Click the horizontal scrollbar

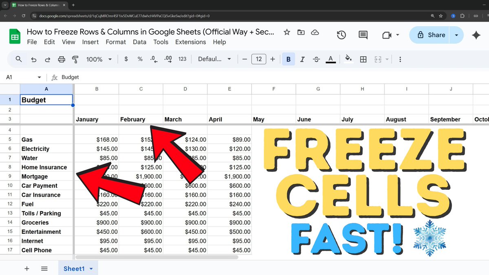(x=156, y=257)
